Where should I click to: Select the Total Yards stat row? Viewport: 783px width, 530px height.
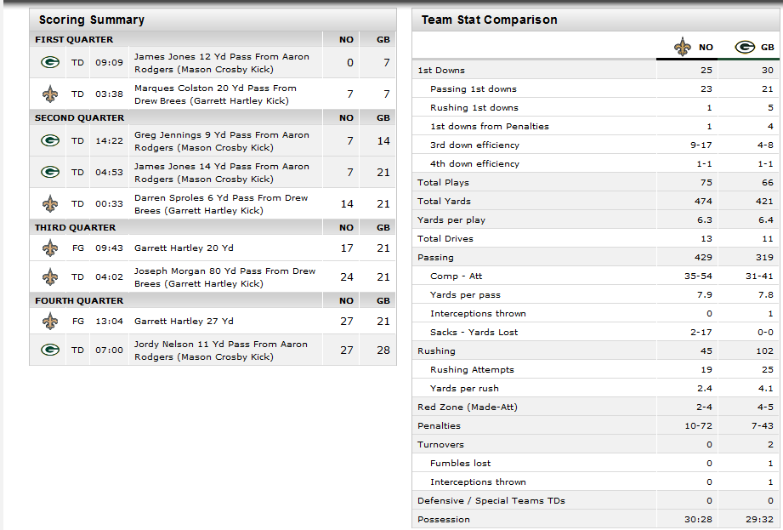point(596,202)
